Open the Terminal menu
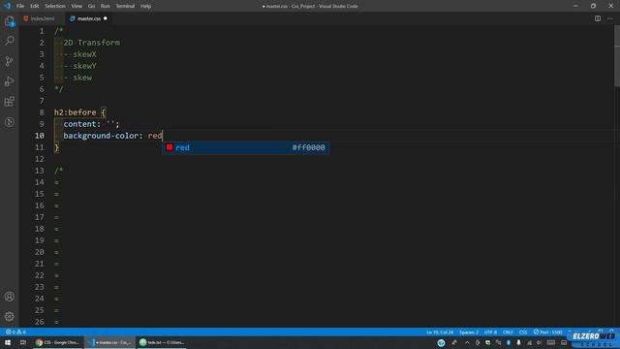 click(125, 6)
